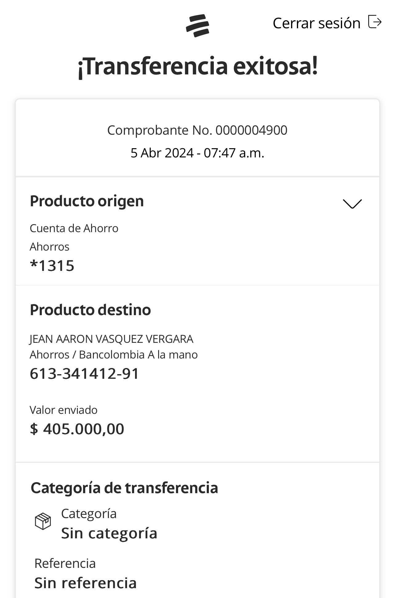Screen dimensions: 395x598
Task: Click the Producto destino heading
Action: 90,310
